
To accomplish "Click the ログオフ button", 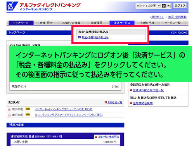I will coord(180,5).
